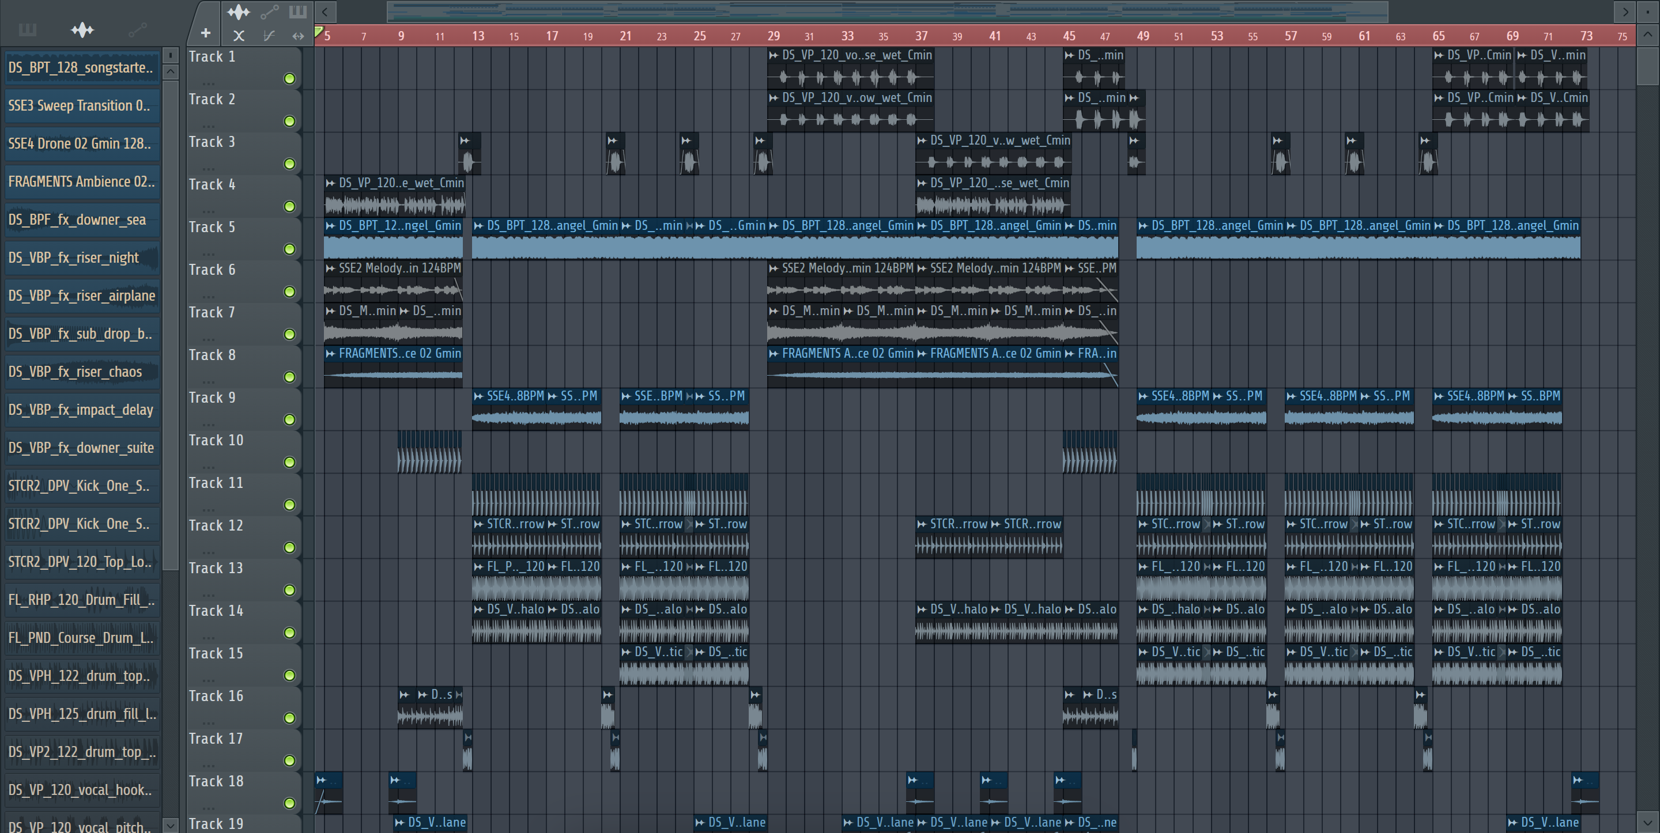Click the playlist overview zoom scrollbar handle
This screenshot has width=1660, height=833.
(x=886, y=12)
